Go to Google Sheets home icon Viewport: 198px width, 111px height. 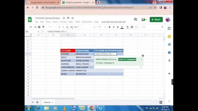point(30,19)
